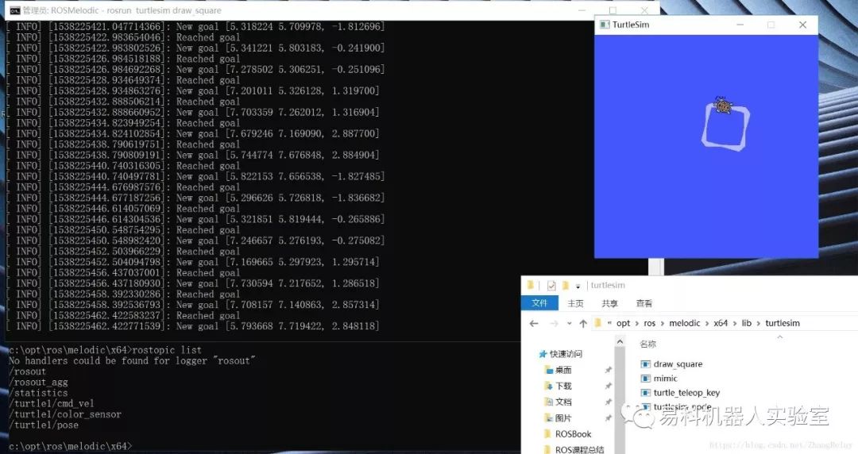Click the pin icon next to 图片
The image size is (858, 454).
tap(608, 418)
